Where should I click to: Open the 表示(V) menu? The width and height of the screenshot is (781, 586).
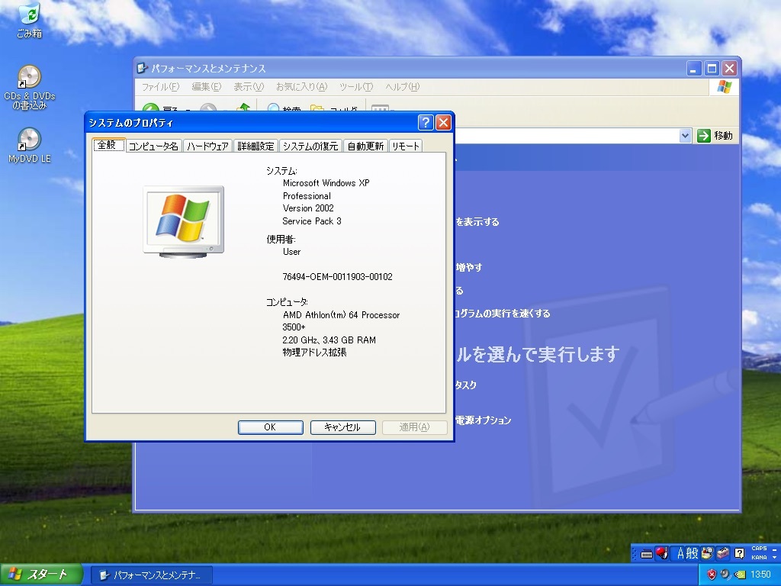[249, 87]
